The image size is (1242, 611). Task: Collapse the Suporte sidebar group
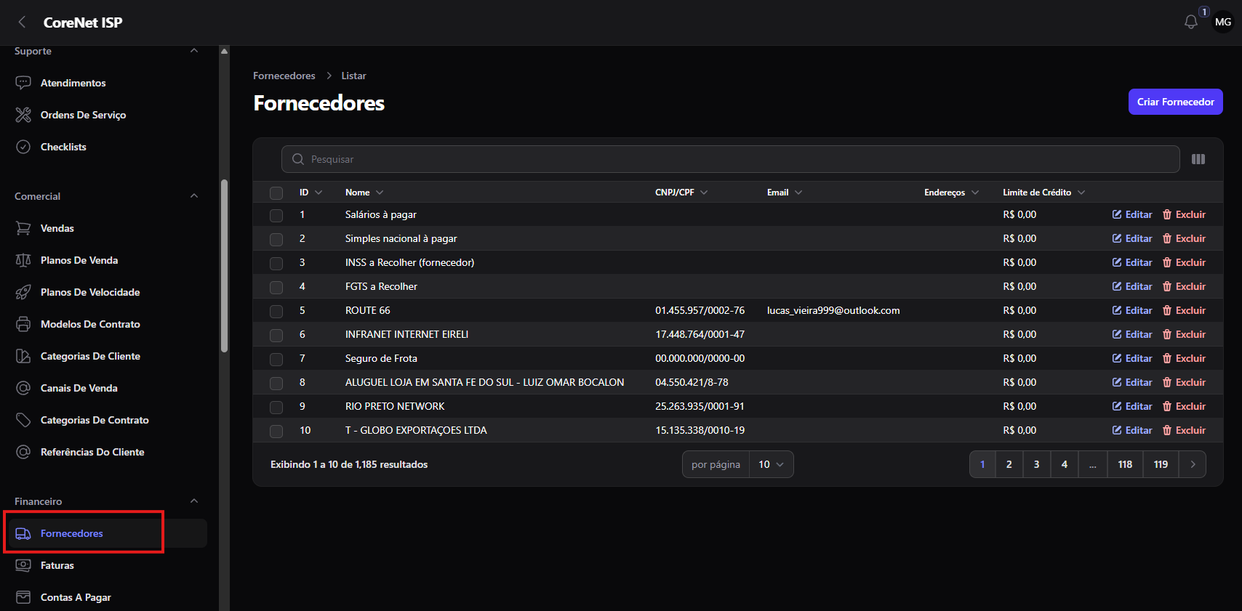click(x=194, y=51)
